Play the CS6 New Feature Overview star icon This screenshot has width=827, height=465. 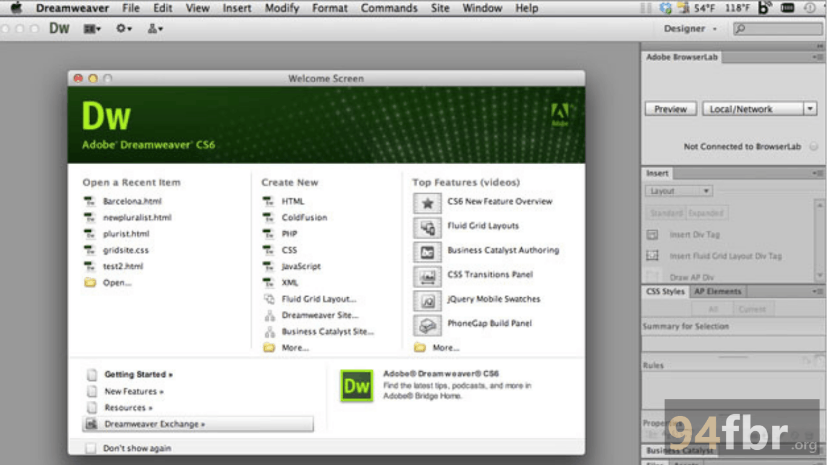click(x=427, y=203)
